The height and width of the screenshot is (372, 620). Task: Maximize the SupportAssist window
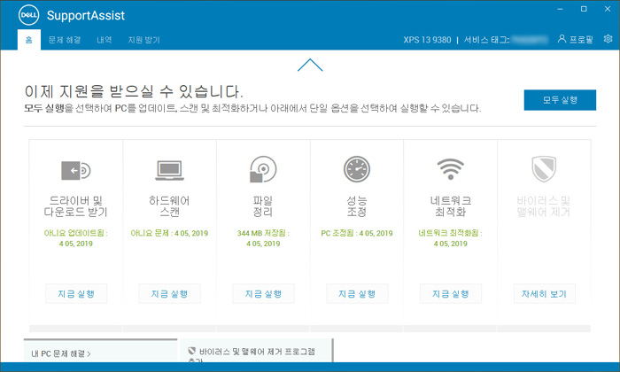tap(584, 9)
